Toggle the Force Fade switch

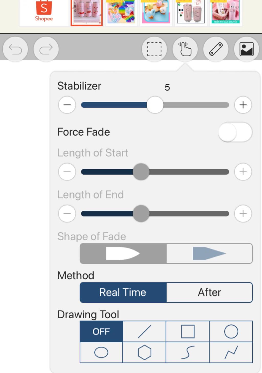(x=235, y=132)
